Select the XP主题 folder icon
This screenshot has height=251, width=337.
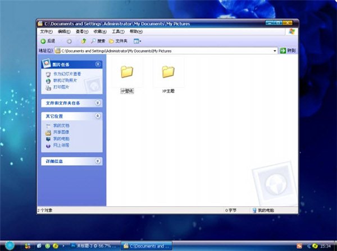[168, 72]
